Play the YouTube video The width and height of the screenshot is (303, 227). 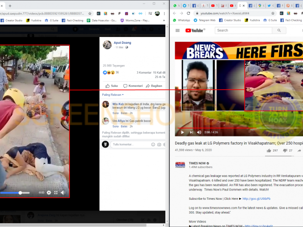pyautogui.click(x=182, y=132)
